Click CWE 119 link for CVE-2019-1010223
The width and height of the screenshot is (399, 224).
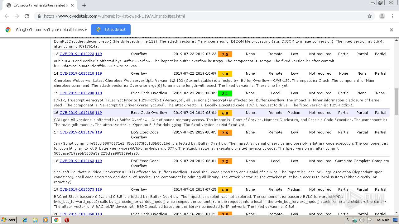coord(99,54)
